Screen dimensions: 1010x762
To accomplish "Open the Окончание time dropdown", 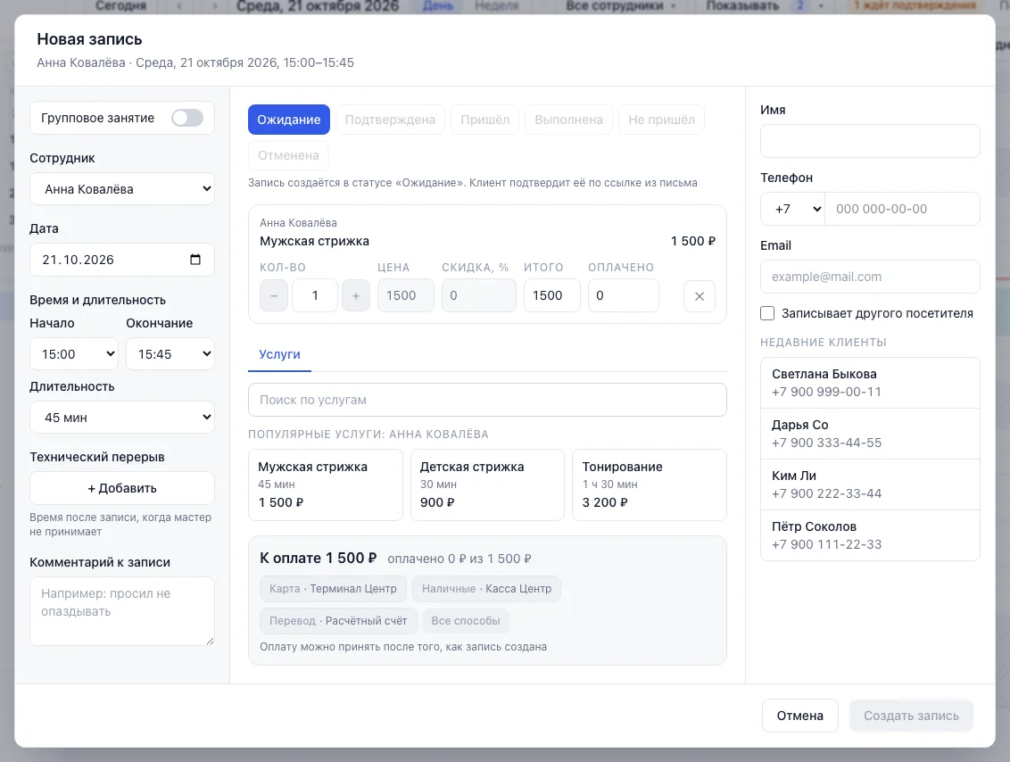I will coord(170,354).
